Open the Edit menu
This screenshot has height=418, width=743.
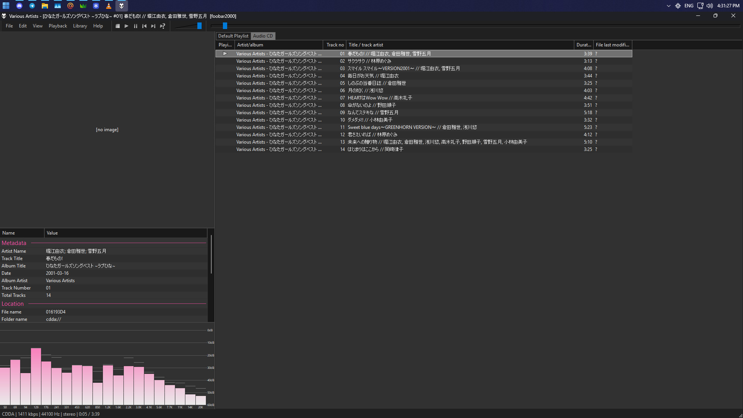tap(23, 26)
